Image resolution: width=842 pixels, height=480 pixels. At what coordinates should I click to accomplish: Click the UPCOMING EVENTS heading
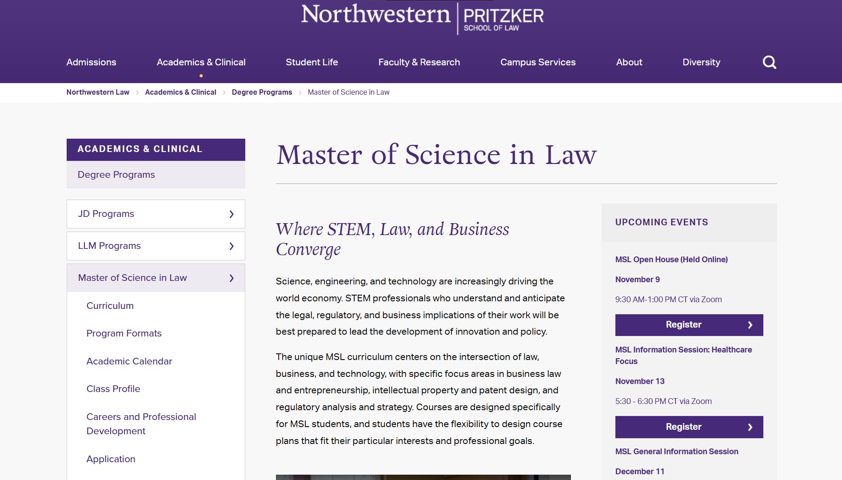(662, 222)
